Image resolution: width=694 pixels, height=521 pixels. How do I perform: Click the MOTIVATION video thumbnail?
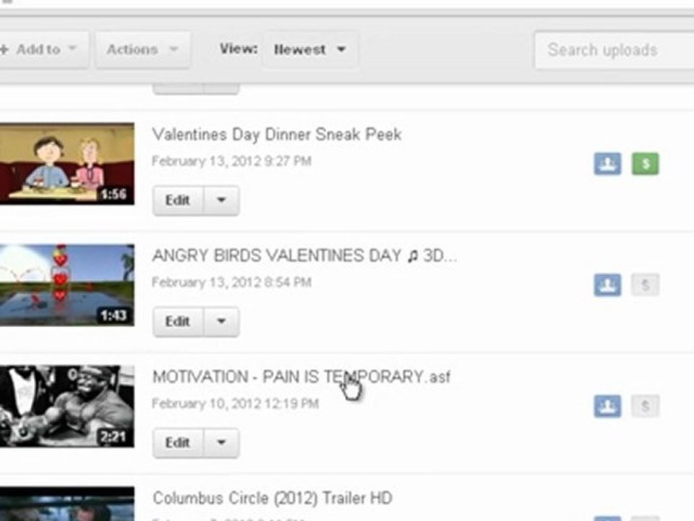[x=67, y=406]
